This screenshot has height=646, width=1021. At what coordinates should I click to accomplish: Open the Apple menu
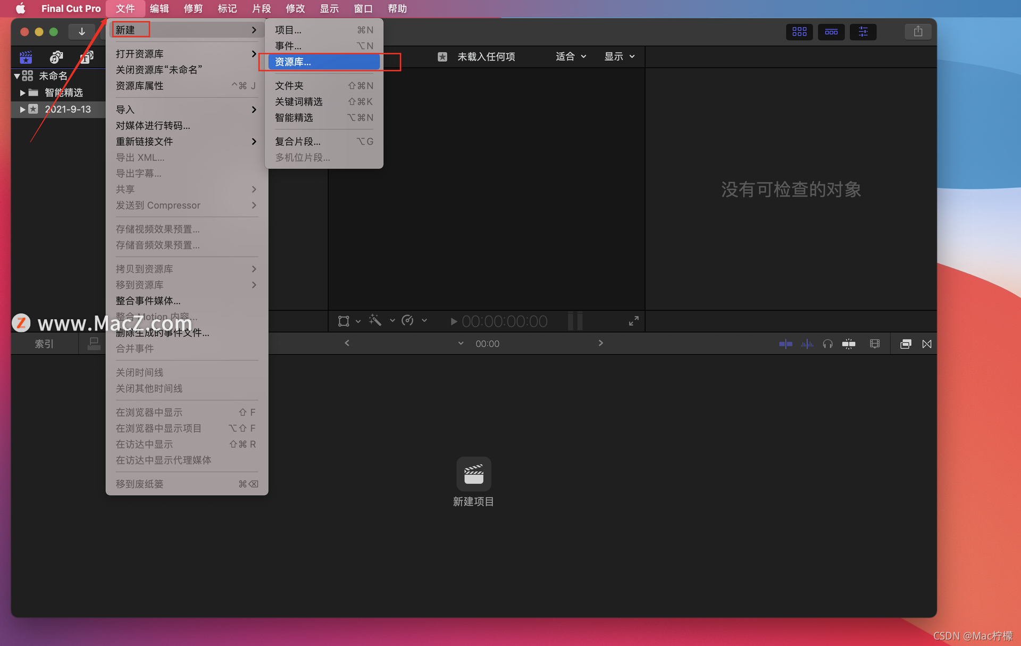coord(20,9)
